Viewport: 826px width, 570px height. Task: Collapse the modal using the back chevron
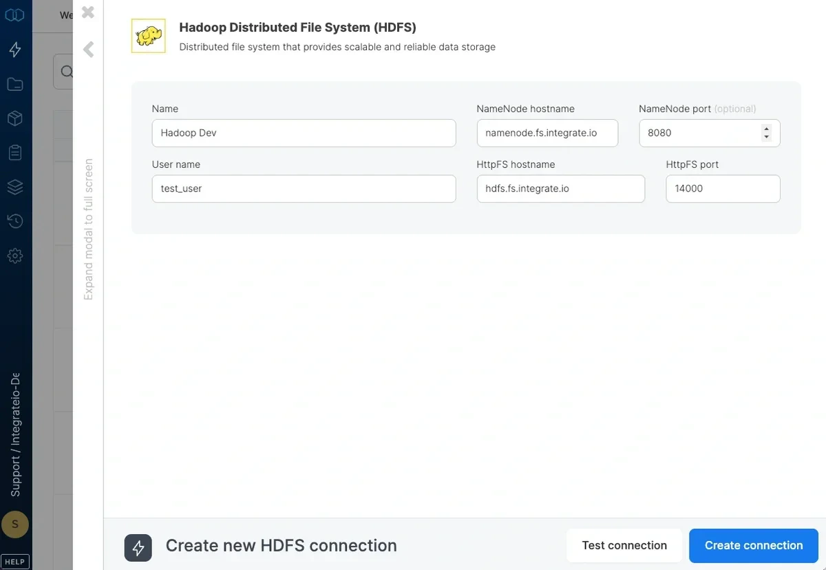click(x=87, y=49)
